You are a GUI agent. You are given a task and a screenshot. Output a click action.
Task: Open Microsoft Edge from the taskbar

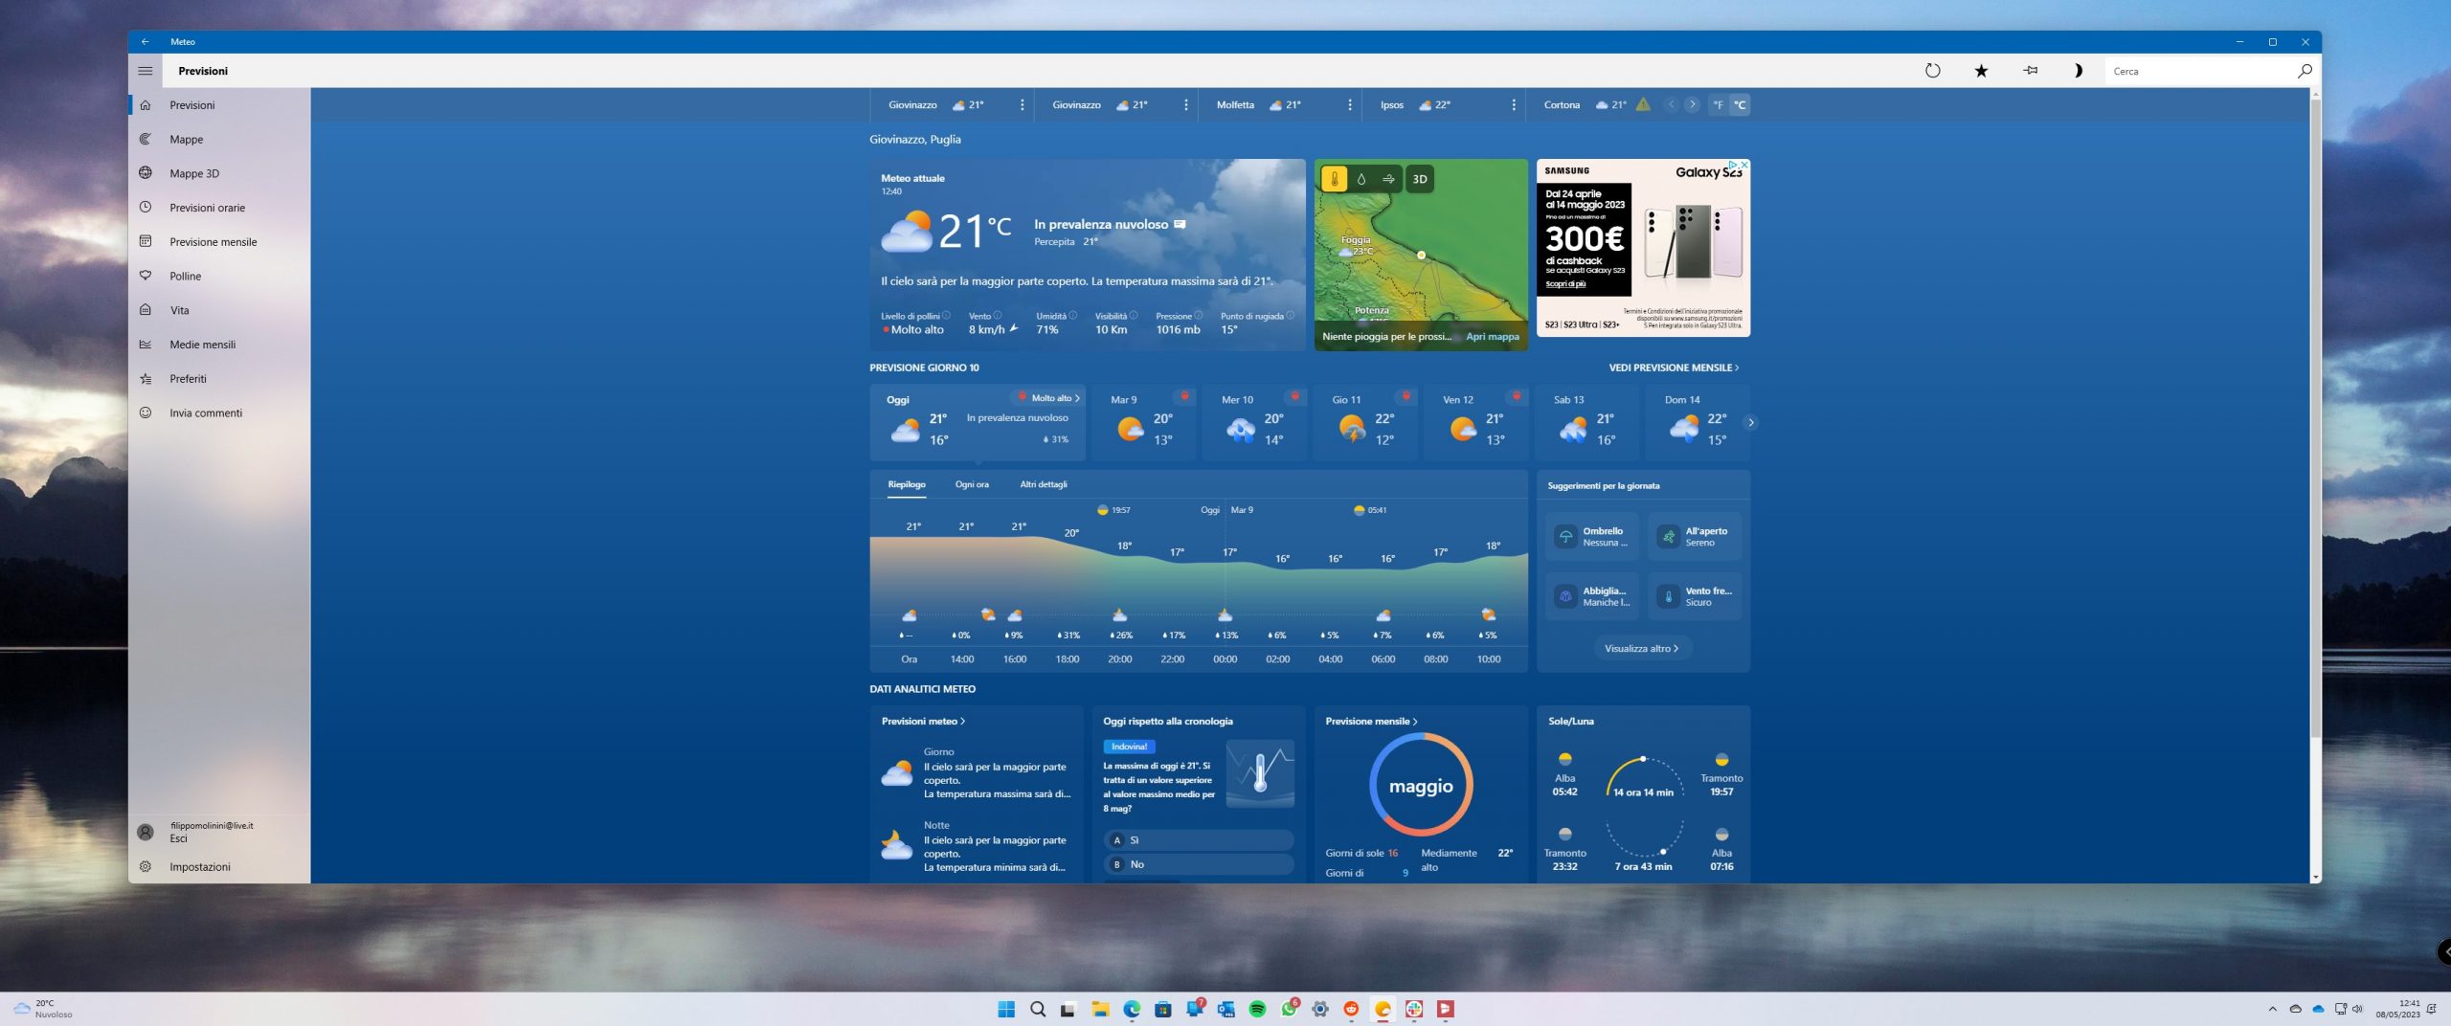click(1132, 1009)
